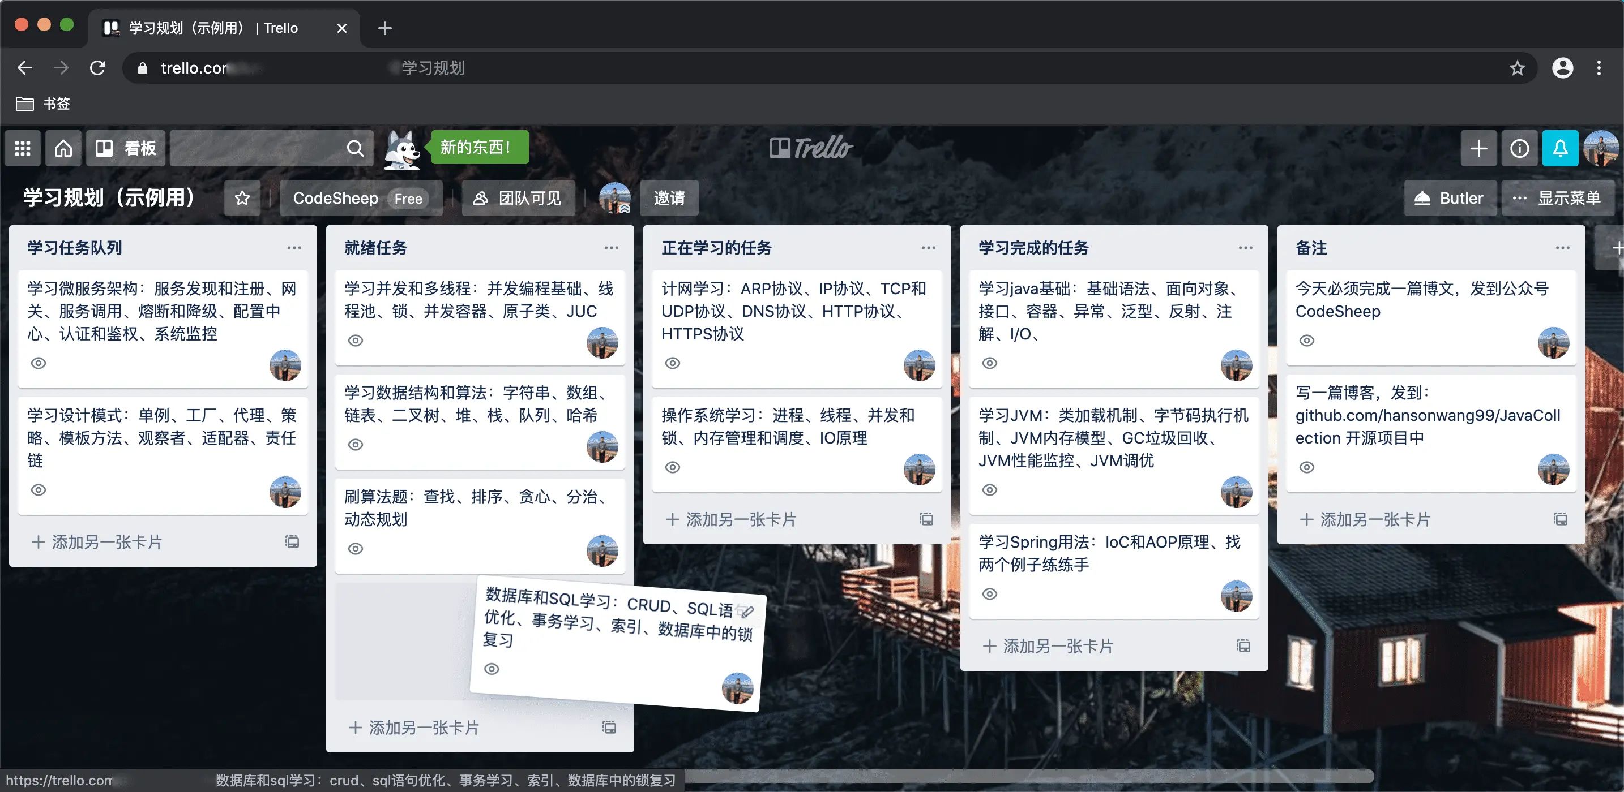Open 团队可见 visibility dropdown
This screenshot has height=792, width=1624.
point(518,199)
